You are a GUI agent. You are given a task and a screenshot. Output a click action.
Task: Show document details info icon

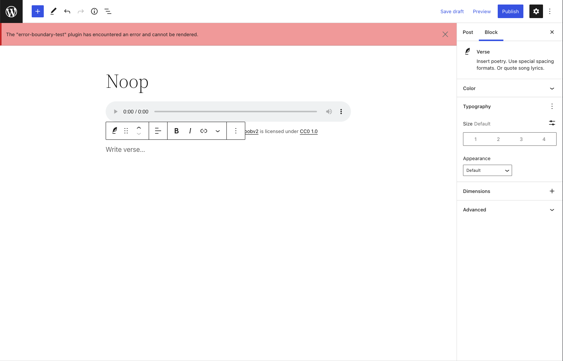click(94, 11)
